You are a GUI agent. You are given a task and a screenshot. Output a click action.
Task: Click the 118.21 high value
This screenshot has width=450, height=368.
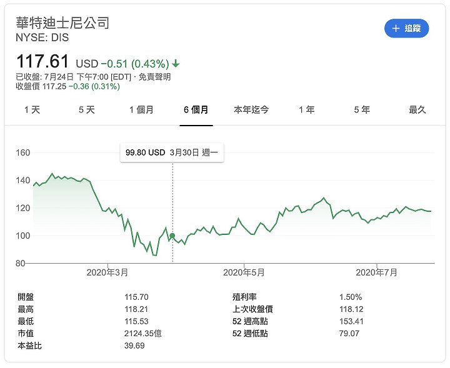coord(136,309)
